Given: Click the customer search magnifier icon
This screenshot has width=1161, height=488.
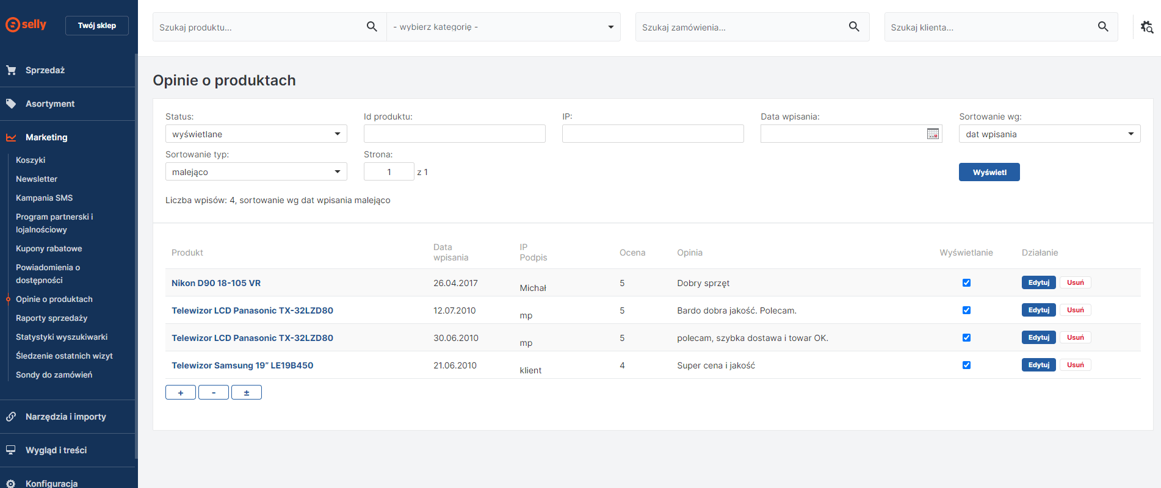Looking at the screenshot, I should [1102, 27].
